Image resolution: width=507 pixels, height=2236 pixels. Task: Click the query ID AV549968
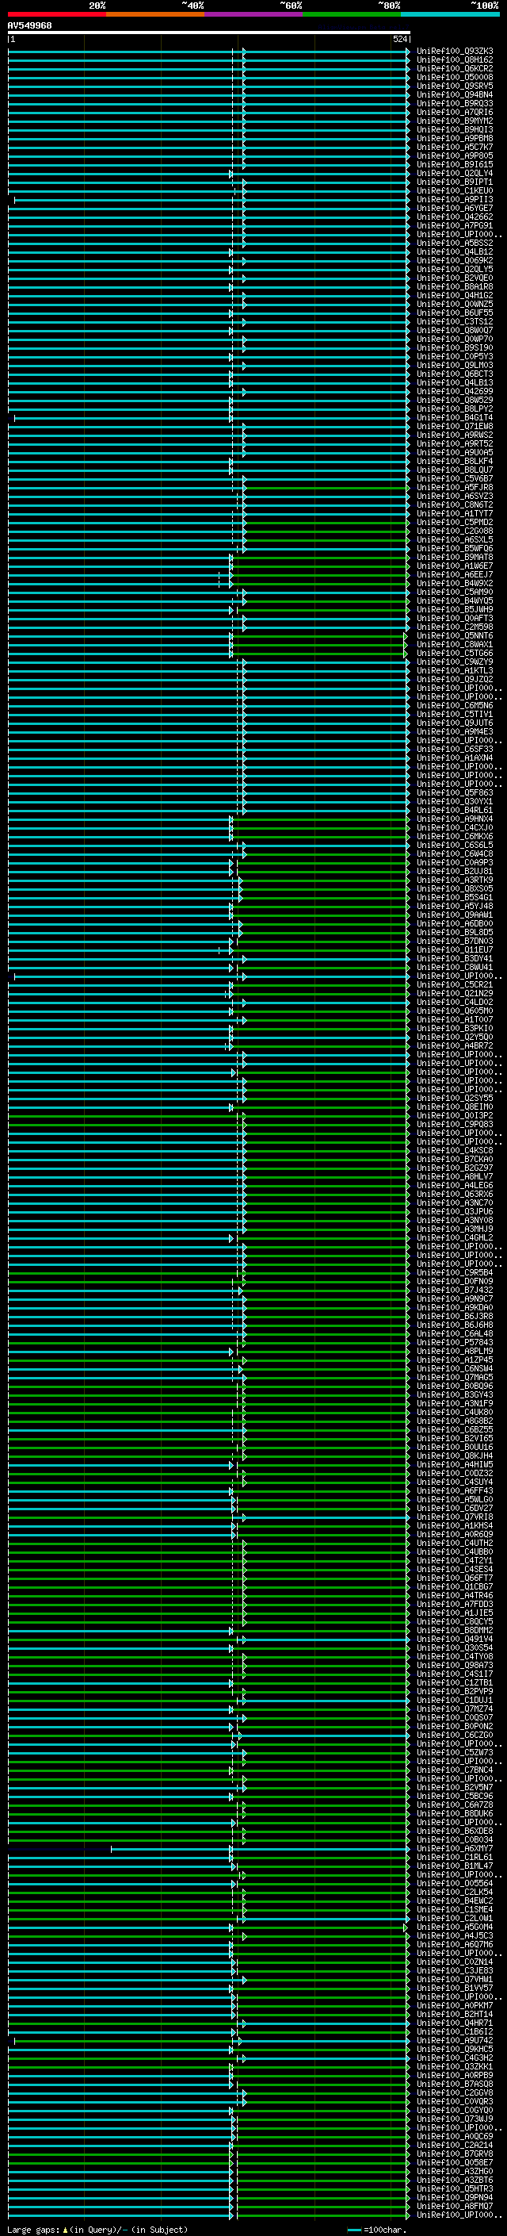(29, 26)
